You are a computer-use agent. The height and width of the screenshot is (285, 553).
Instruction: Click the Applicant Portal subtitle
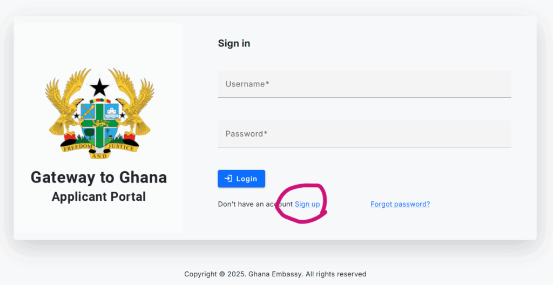point(99,196)
